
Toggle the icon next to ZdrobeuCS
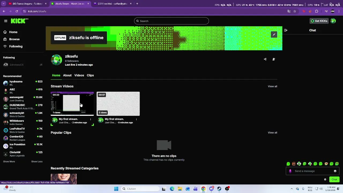(x=41, y=65)
